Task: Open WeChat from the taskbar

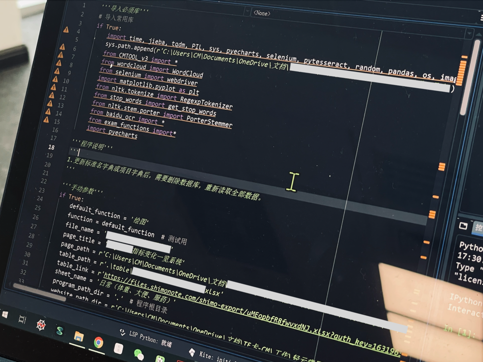Action: (x=139, y=354)
